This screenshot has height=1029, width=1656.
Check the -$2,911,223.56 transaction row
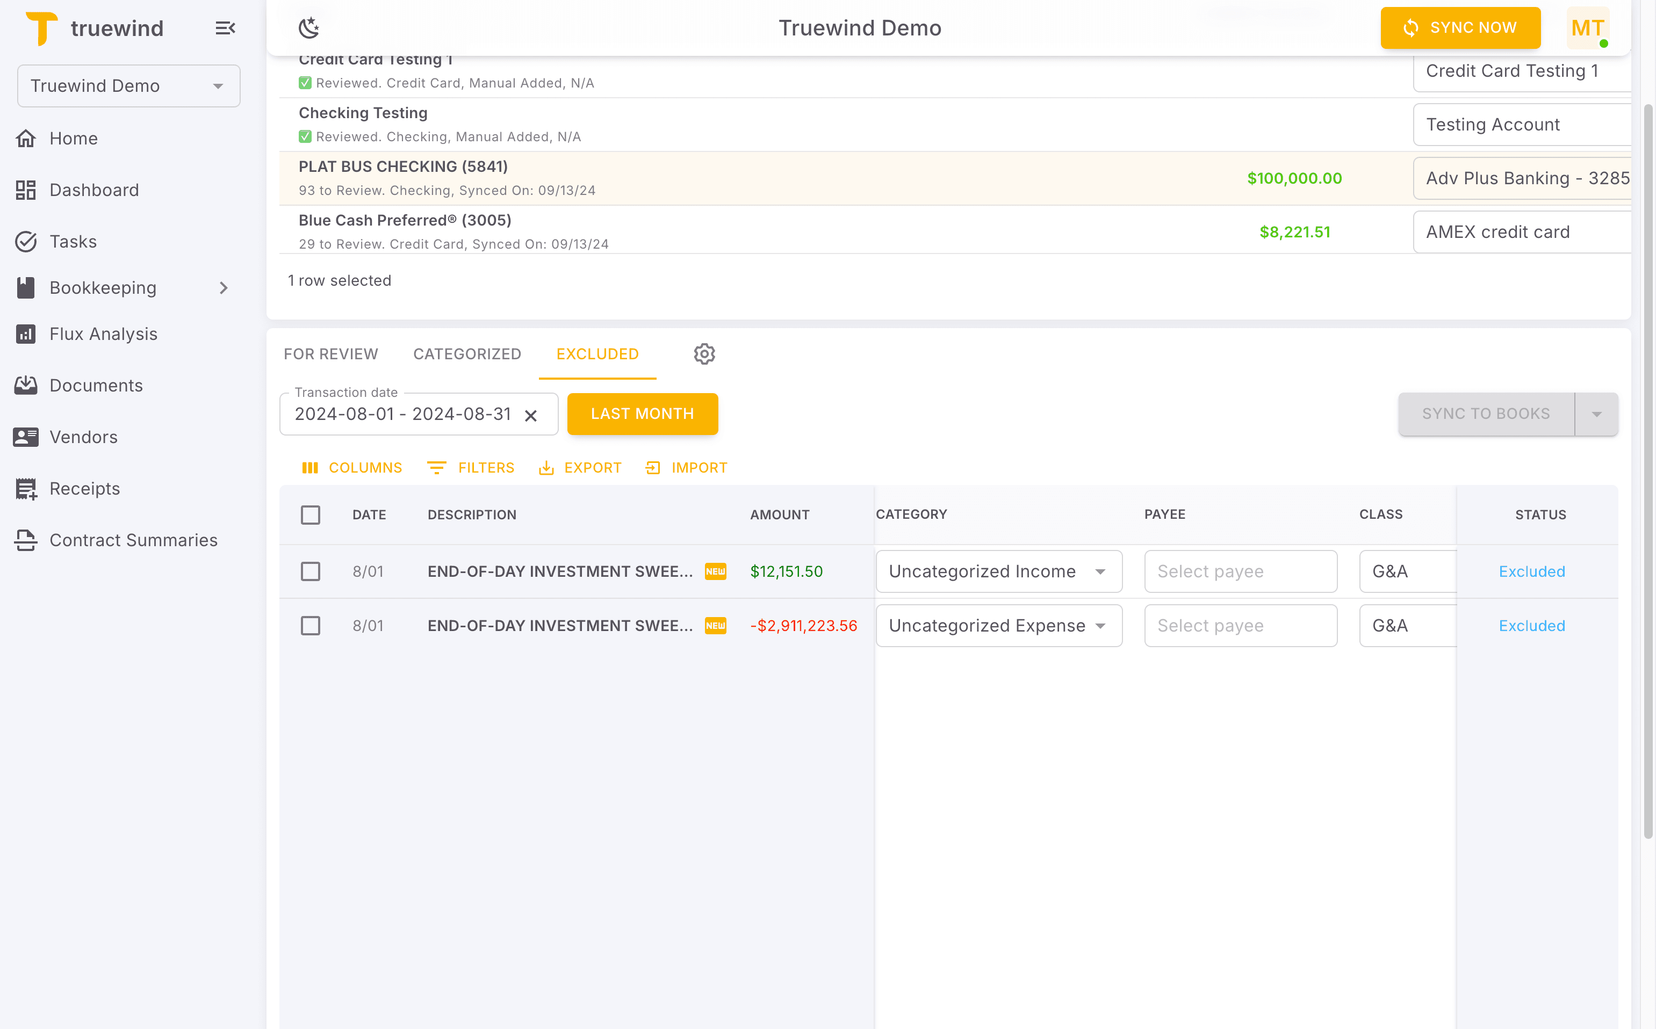(x=311, y=626)
